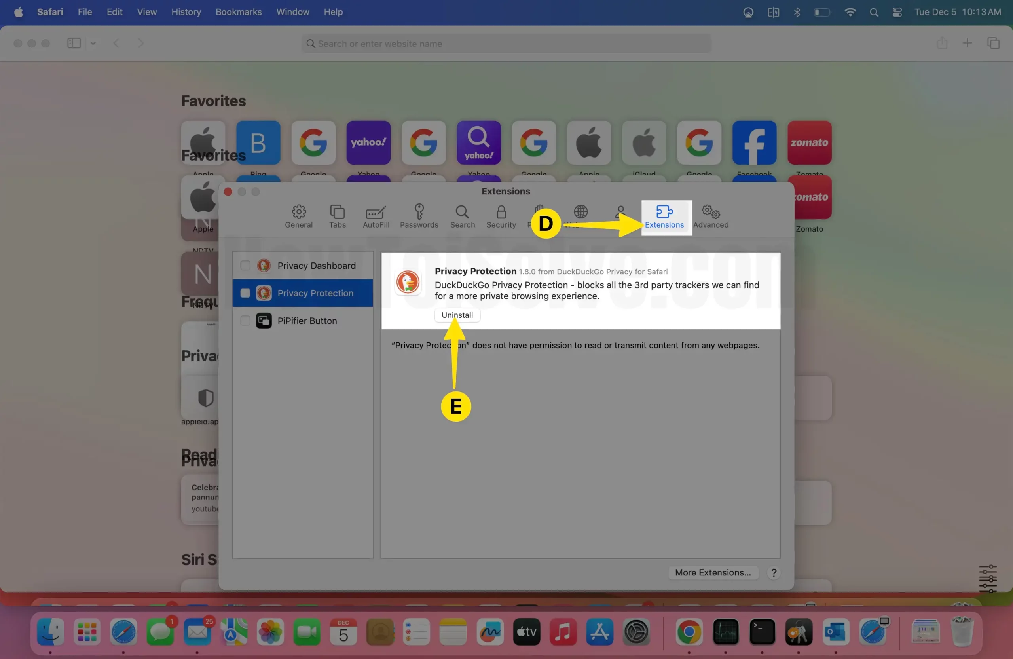Open the General preferences tab
Image resolution: width=1013 pixels, height=659 pixels.
click(298, 217)
